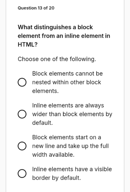Pick radio 'Block elements start on a new line'
Viewport: 130px width, 192px height.
coord(22,146)
